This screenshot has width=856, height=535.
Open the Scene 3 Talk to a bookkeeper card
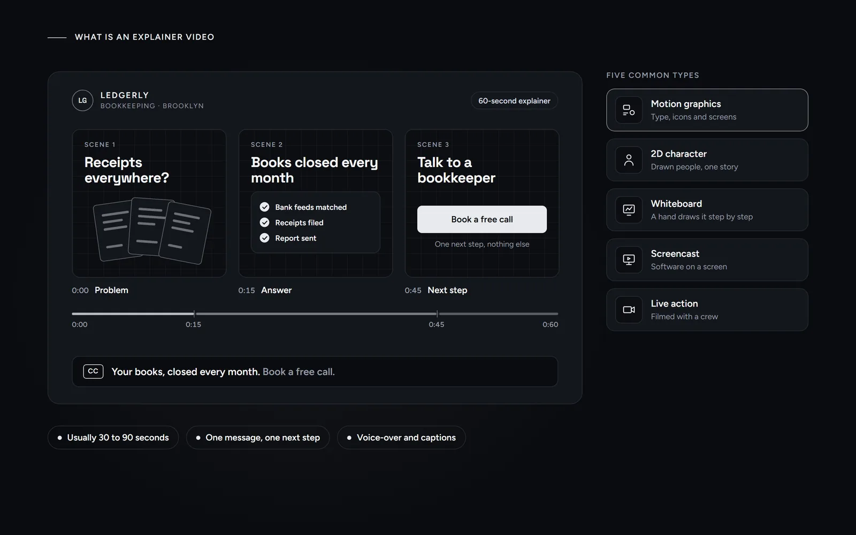[482, 203]
